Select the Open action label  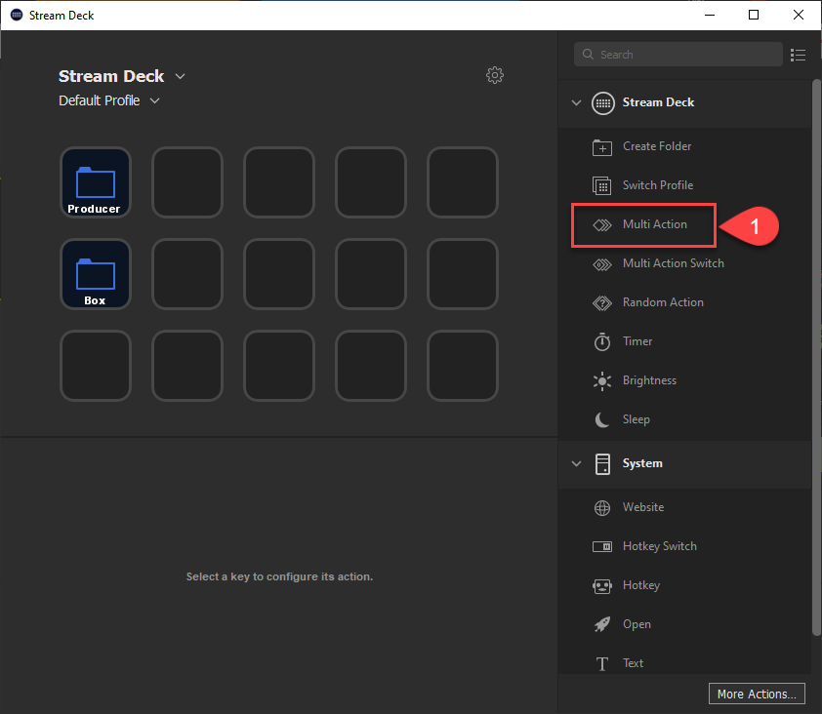(637, 624)
